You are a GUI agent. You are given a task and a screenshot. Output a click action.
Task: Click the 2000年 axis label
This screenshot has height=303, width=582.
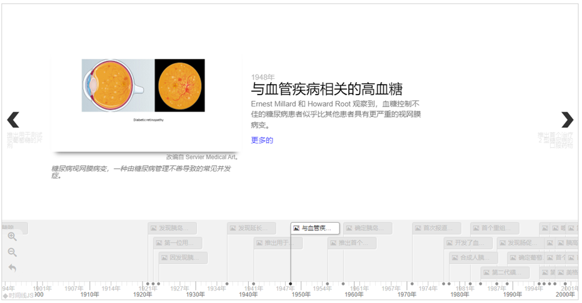pyautogui.click(x=565, y=294)
